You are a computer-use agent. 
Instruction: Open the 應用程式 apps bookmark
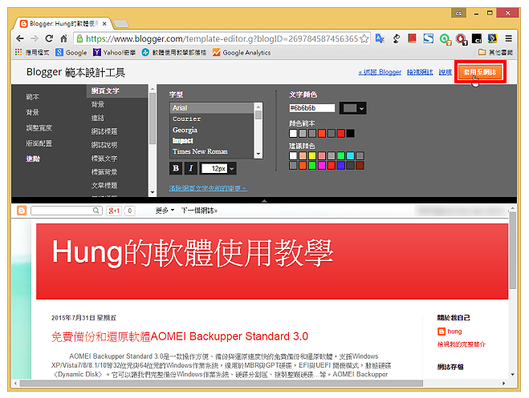(x=32, y=53)
